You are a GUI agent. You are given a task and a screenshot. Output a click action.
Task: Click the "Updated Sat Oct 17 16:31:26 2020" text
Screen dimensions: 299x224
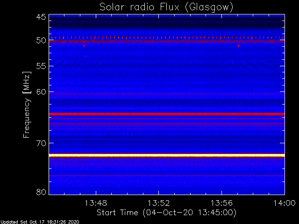point(40,222)
